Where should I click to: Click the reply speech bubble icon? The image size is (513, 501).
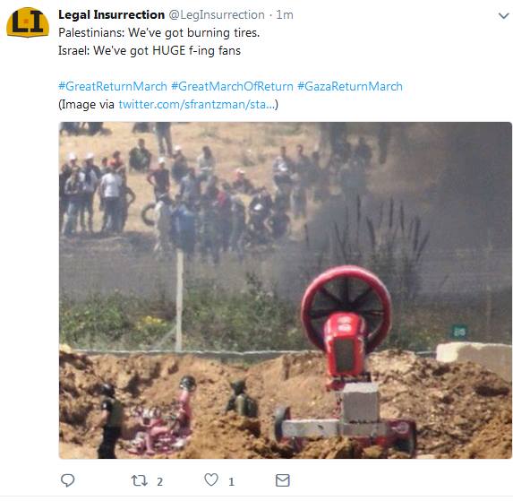68,480
